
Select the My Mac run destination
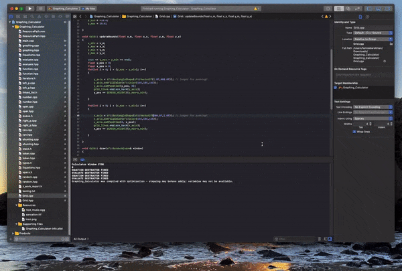(x=89, y=7)
